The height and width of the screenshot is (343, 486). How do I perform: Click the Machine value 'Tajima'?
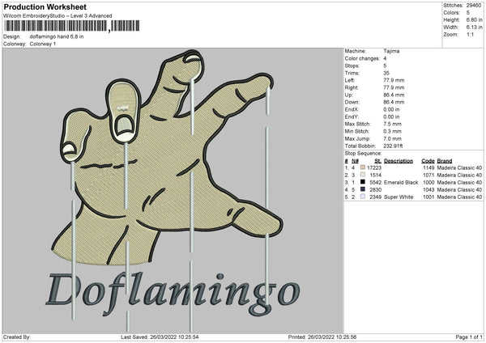[x=391, y=51]
